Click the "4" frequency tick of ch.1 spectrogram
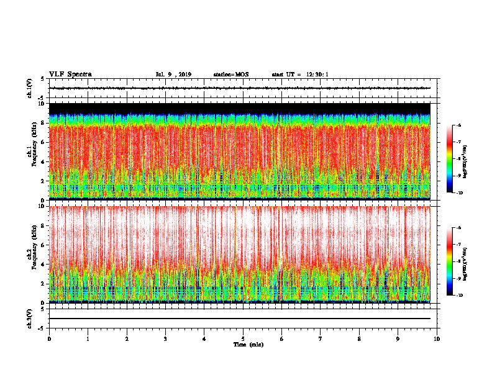492x380 pixels. [x=43, y=162]
